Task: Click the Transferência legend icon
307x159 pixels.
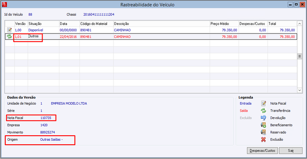Action: (x=264, y=110)
